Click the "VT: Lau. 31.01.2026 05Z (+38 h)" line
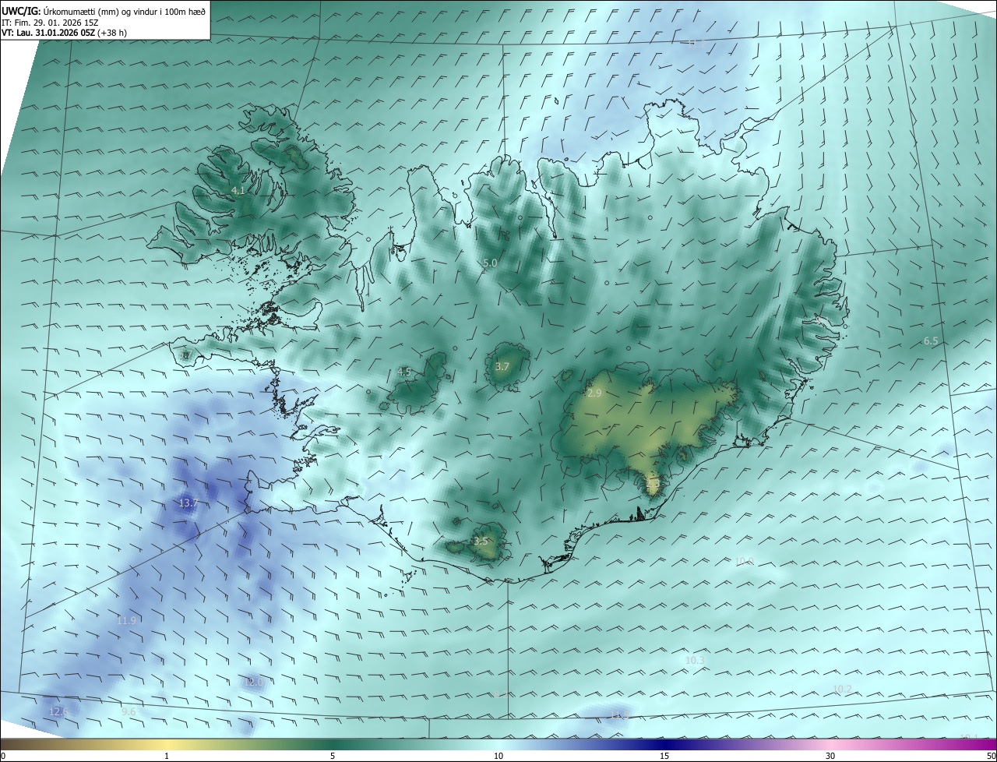997x762 pixels. (62, 34)
